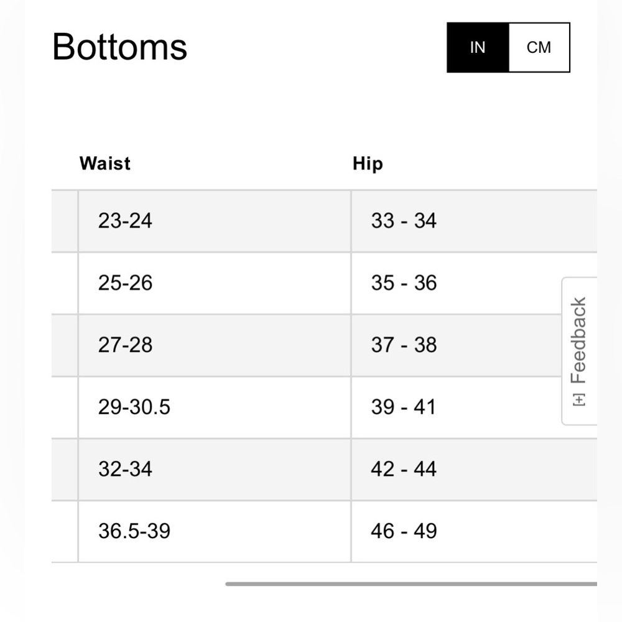
Task: Select the 42 - 44 hip cell
Action: (x=404, y=469)
